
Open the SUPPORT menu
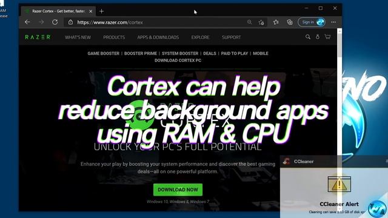coord(231,38)
